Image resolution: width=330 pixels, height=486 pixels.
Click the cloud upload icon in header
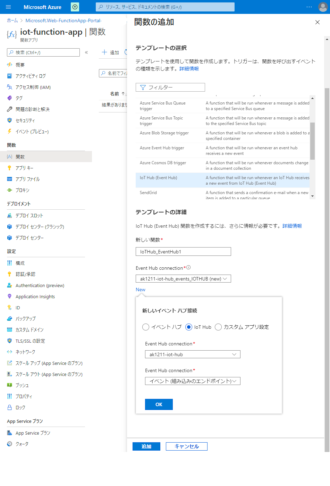click(75, 7)
